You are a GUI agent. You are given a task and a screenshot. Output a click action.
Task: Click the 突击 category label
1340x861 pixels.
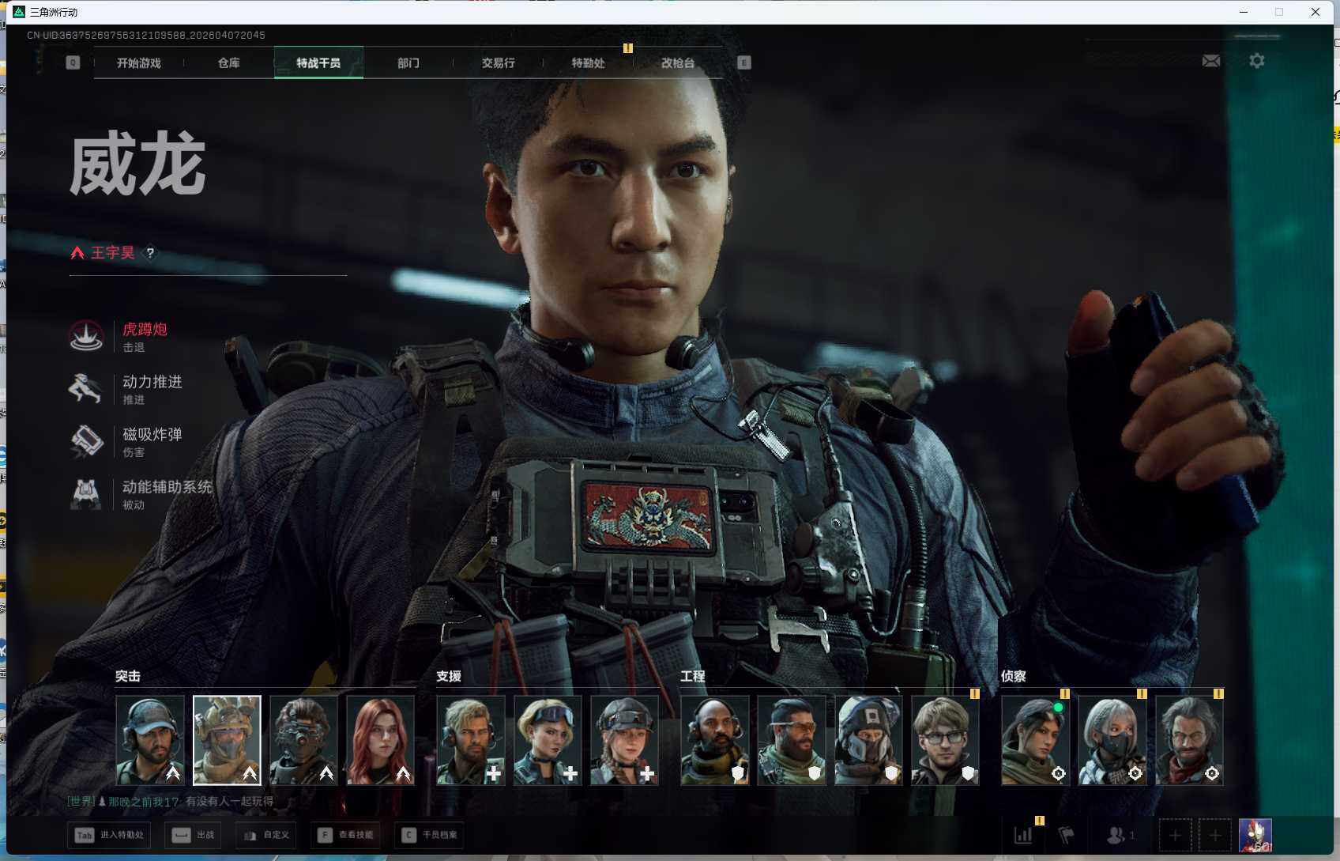coord(128,676)
